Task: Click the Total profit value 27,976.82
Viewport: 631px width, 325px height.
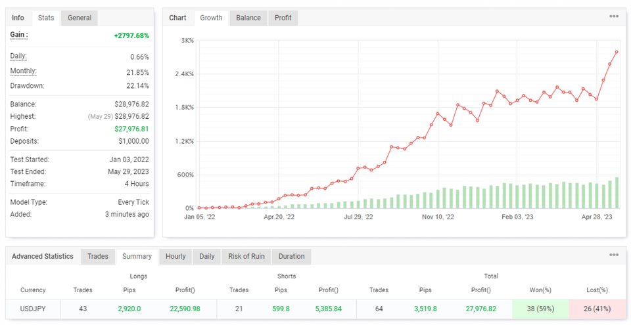Action: [480, 309]
